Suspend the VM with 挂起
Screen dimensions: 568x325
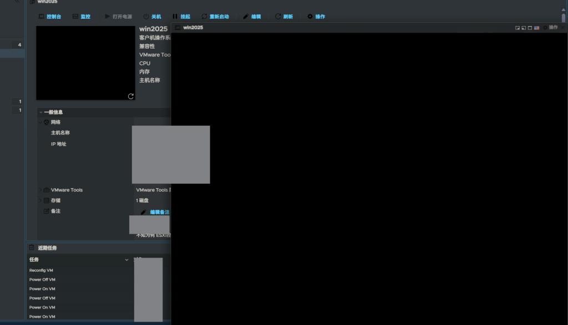tap(181, 17)
